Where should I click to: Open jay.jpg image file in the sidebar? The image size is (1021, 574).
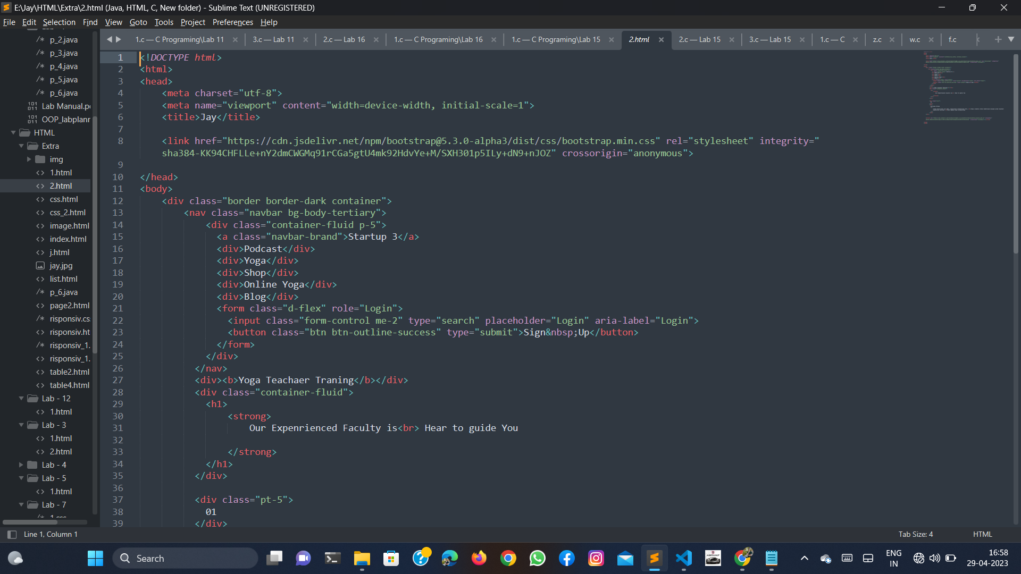click(x=61, y=266)
